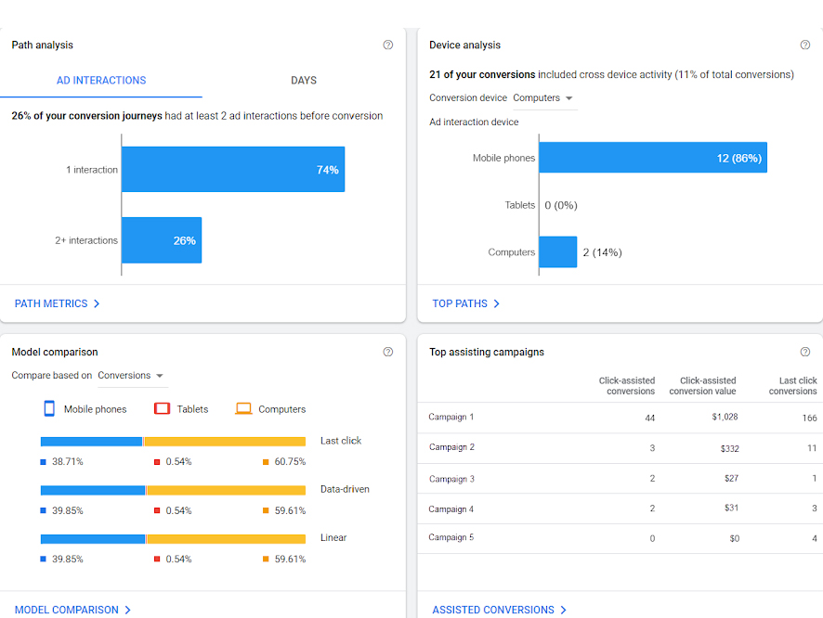Click orange swatch next to 60.75%
Screen dimensions: 823x618
coord(266,462)
